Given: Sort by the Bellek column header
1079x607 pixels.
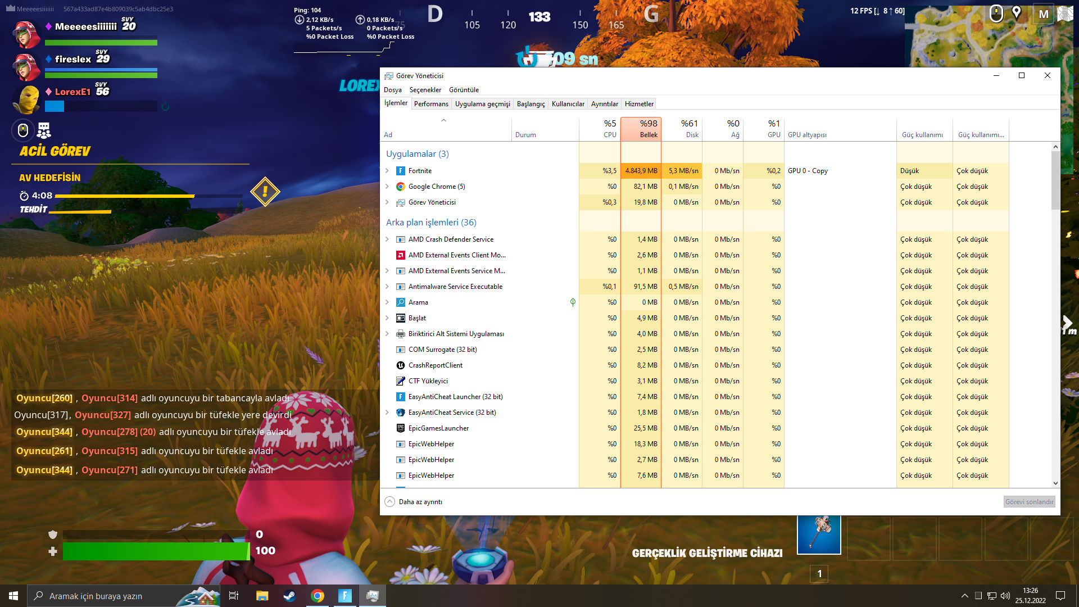Looking at the screenshot, I should pyautogui.click(x=641, y=129).
